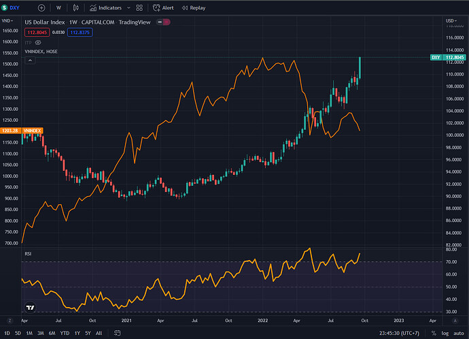Collapse the indicator legend chevron

[29, 60]
